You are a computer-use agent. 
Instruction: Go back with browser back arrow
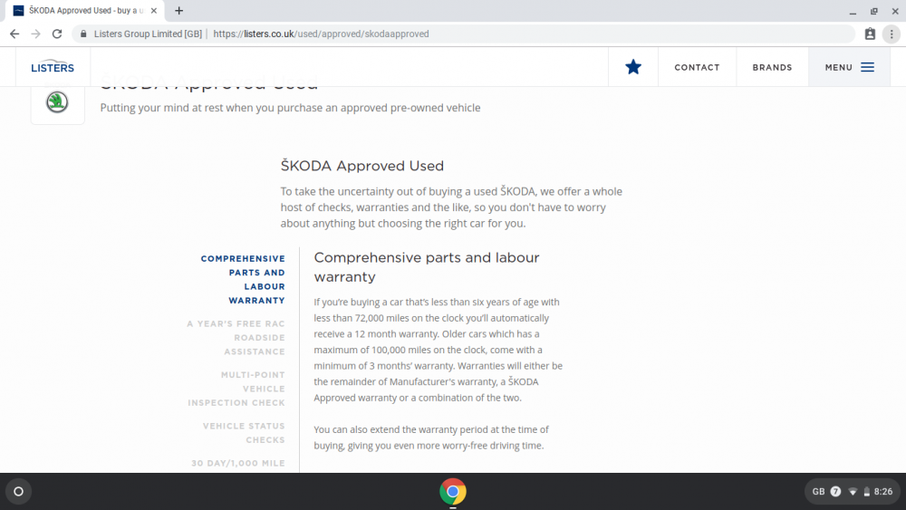(x=14, y=34)
